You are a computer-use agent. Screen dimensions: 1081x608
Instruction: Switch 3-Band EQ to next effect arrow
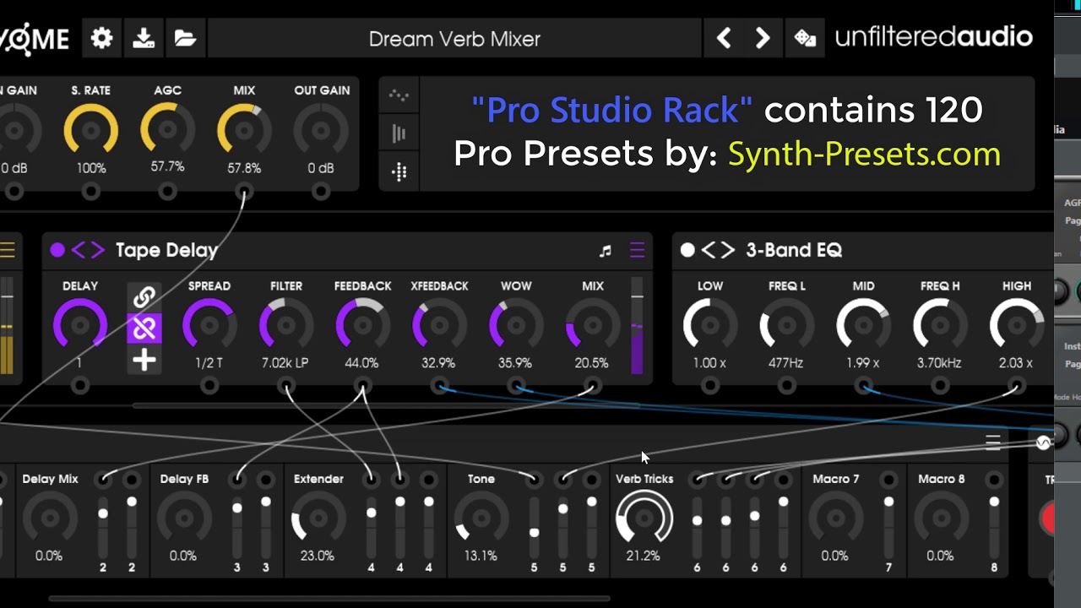pyautogui.click(x=727, y=250)
